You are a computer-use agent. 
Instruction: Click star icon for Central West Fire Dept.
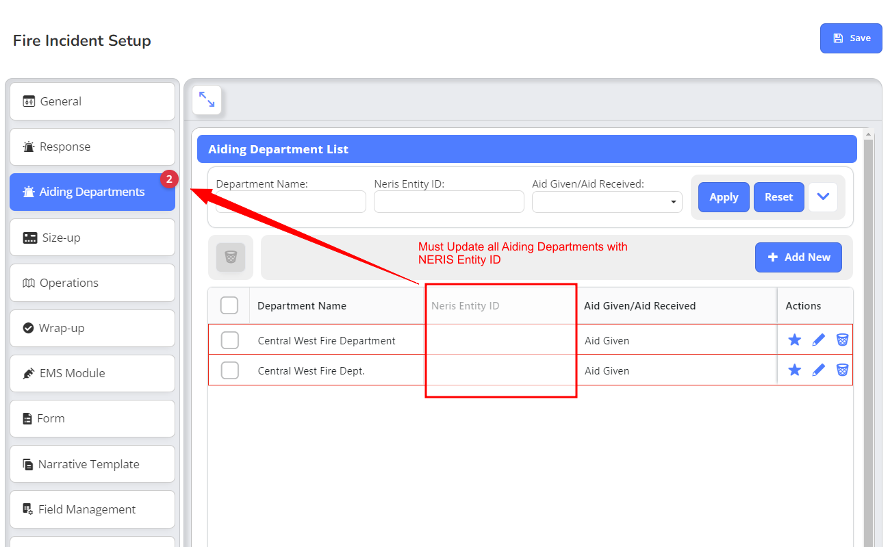(x=794, y=370)
